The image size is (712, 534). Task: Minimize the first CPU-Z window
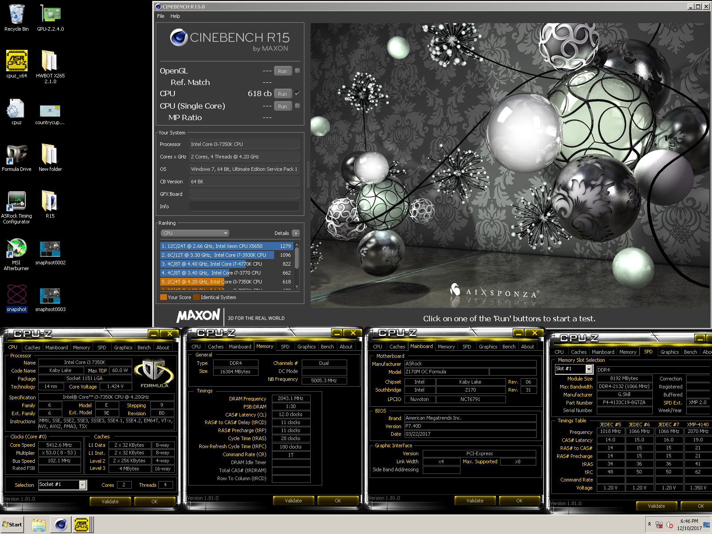click(154, 334)
